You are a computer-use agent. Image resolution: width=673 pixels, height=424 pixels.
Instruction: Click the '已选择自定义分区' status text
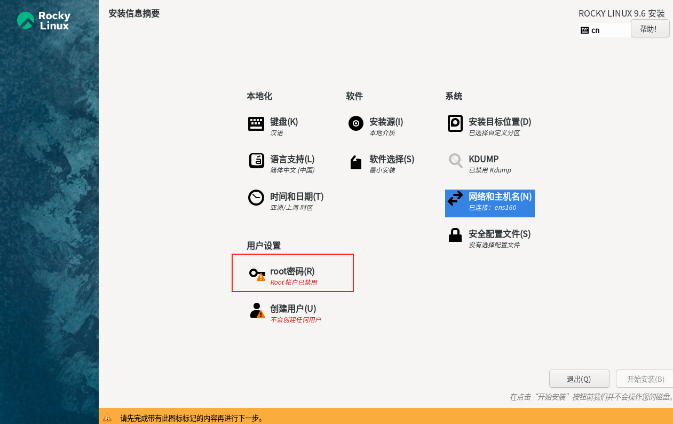494,133
